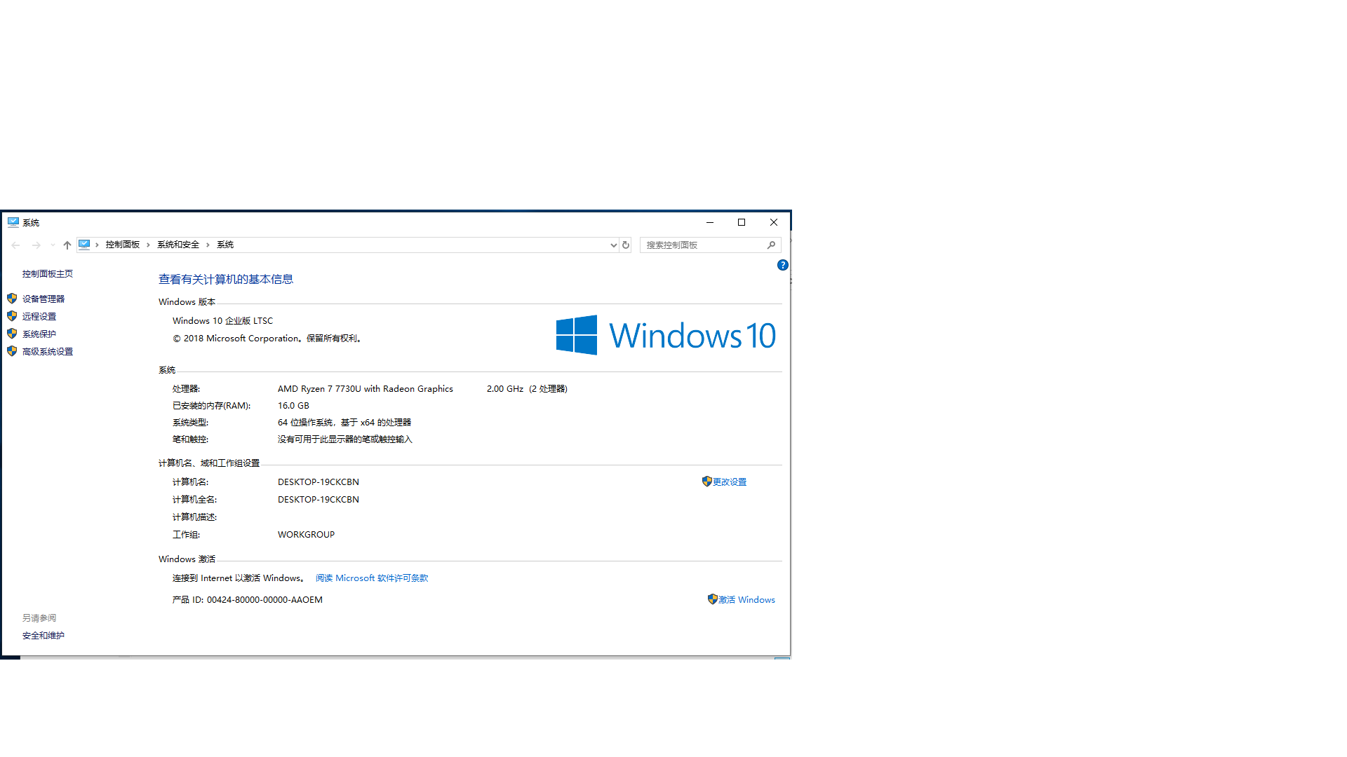
Task: Click the system icon in the title bar
Action: click(13, 222)
